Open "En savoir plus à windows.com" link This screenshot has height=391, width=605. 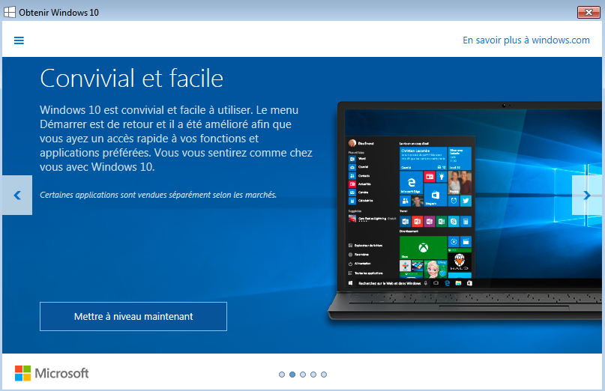tap(526, 40)
